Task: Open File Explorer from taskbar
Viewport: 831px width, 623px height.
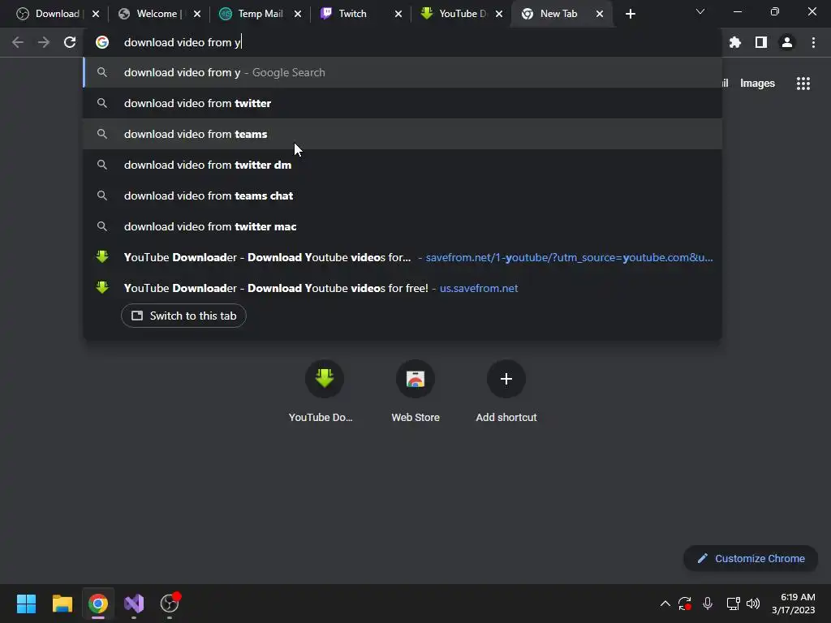Action: pos(62,604)
